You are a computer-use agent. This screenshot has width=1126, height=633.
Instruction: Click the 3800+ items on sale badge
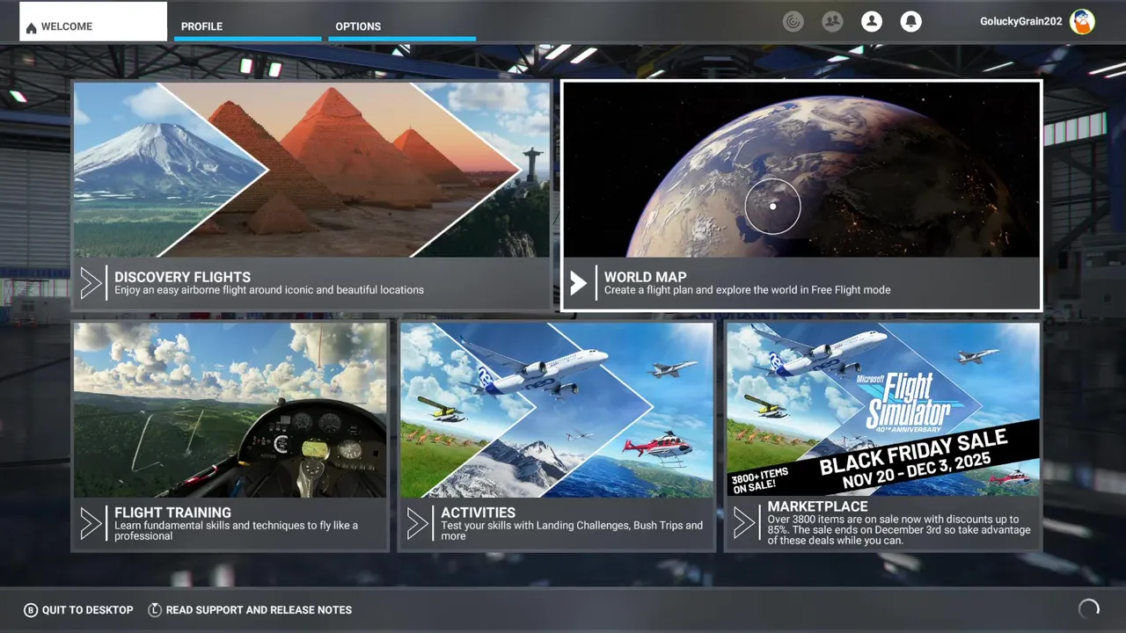759,480
